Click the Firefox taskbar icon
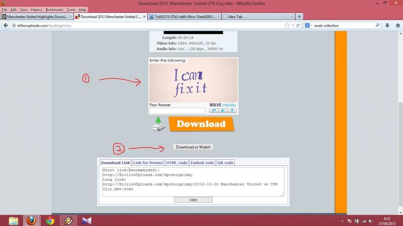Viewport: 403px width, 226px height. pyautogui.click(x=31, y=220)
